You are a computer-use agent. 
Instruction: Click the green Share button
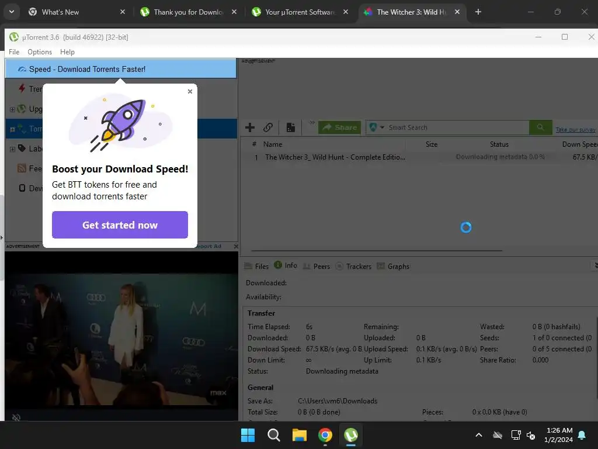pos(339,127)
